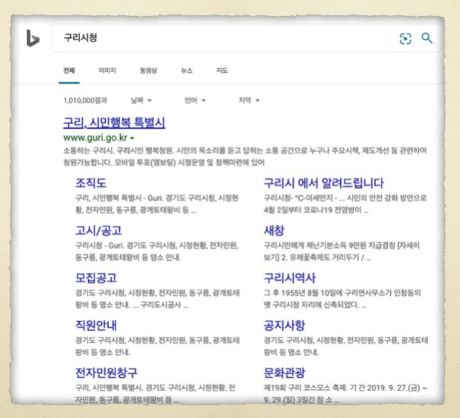Screen dimensions: 460x418
Task: Open the 모집공고 sitelink
Action: [x=96, y=278]
